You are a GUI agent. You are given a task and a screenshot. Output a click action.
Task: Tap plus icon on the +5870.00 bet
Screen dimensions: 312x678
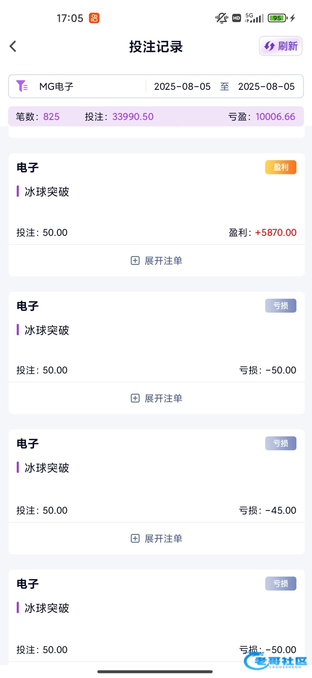tap(135, 260)
